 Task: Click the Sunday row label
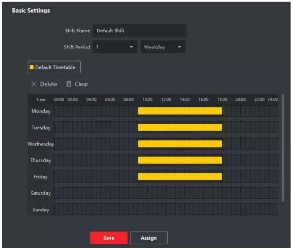(41, 210)
